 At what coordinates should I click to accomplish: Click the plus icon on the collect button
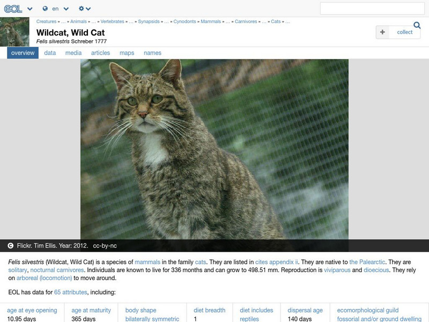pos(382,32)
